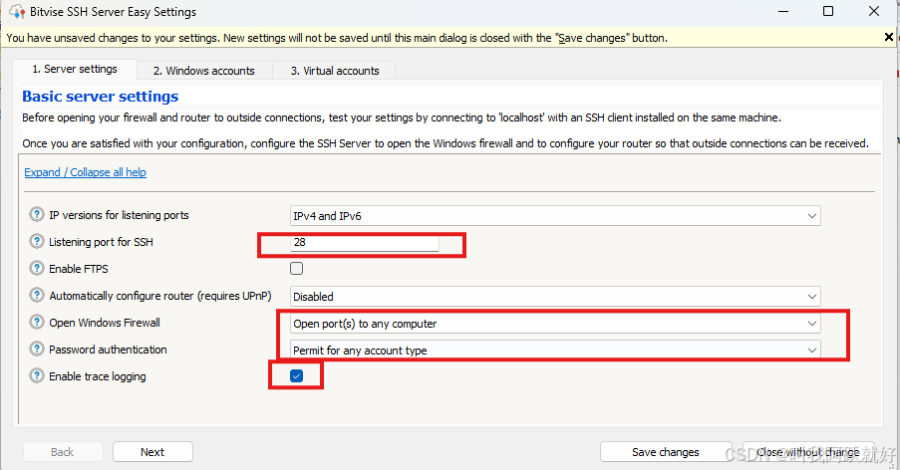The image size is (900, 470).
Task: Expand Automatically configure router dropdown
Action: (554, 296)
